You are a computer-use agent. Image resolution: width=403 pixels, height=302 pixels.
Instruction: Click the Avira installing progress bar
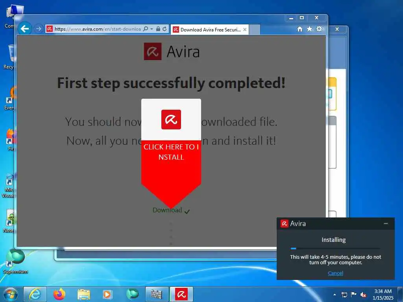335,249
